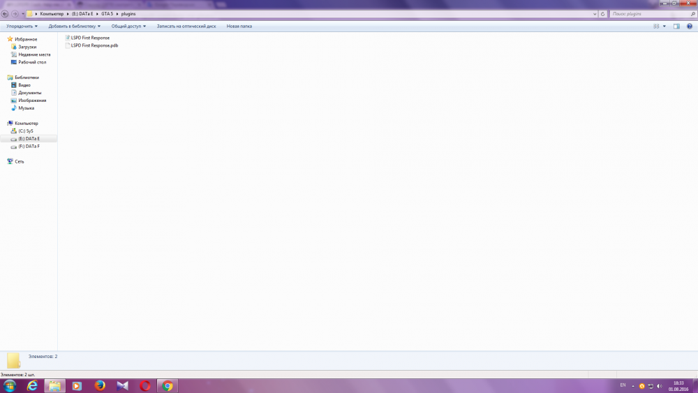The image size is (698, 393).
Task: Click the folder icon in details pane
Action: (x=13, y=360)
